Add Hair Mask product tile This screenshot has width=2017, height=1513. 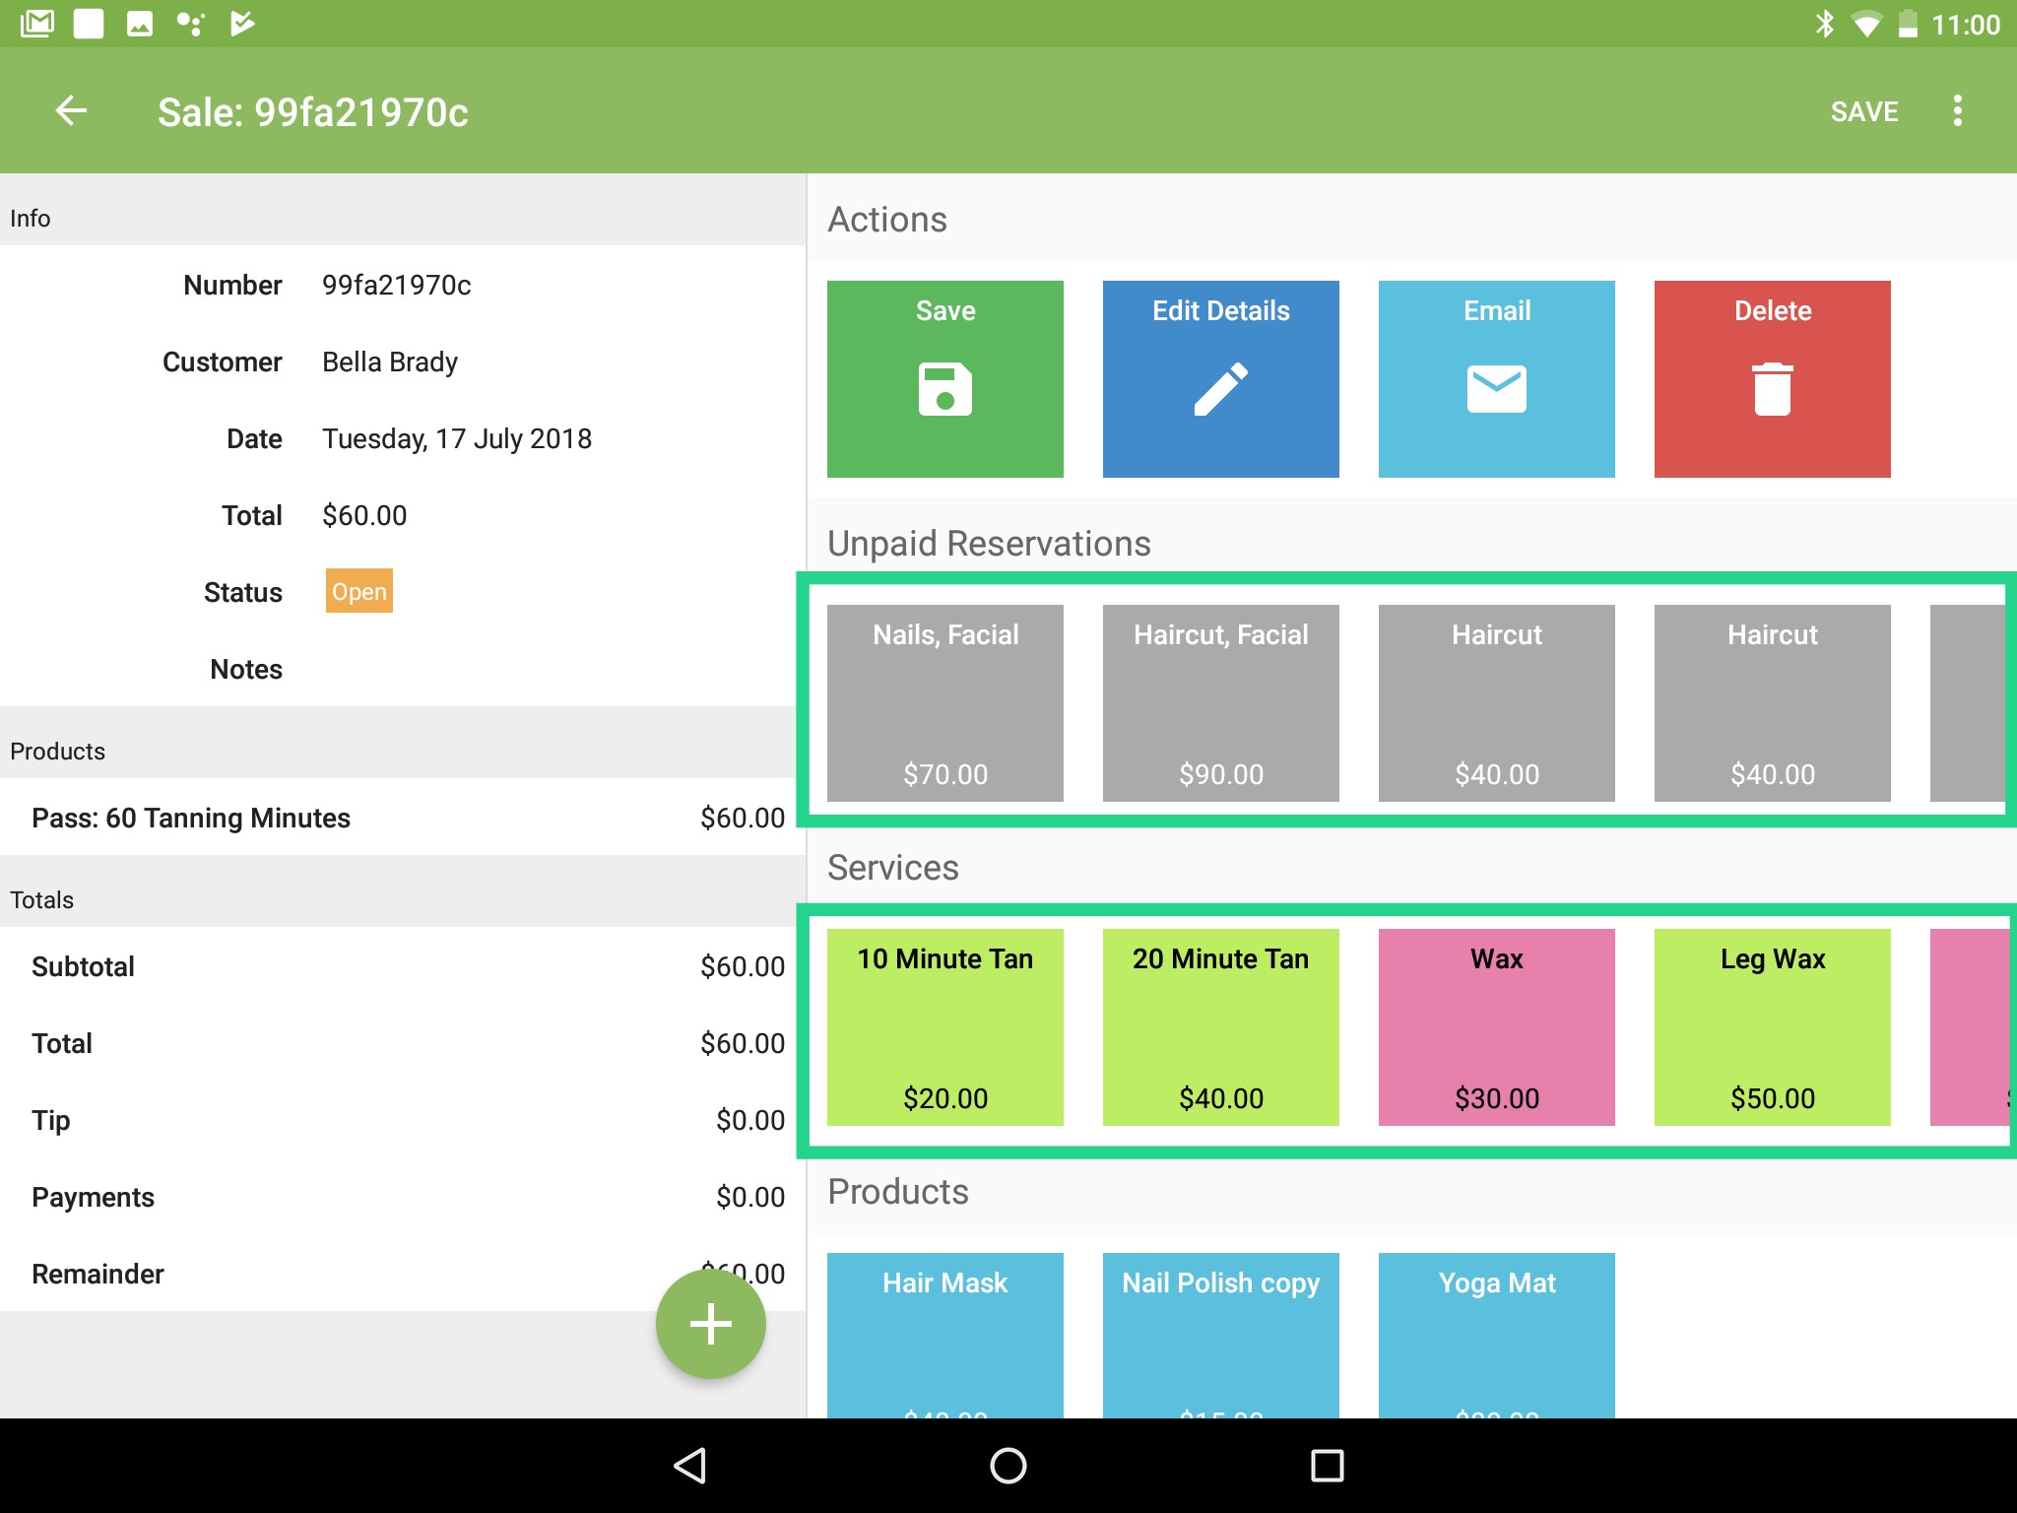coord(944,1335)
